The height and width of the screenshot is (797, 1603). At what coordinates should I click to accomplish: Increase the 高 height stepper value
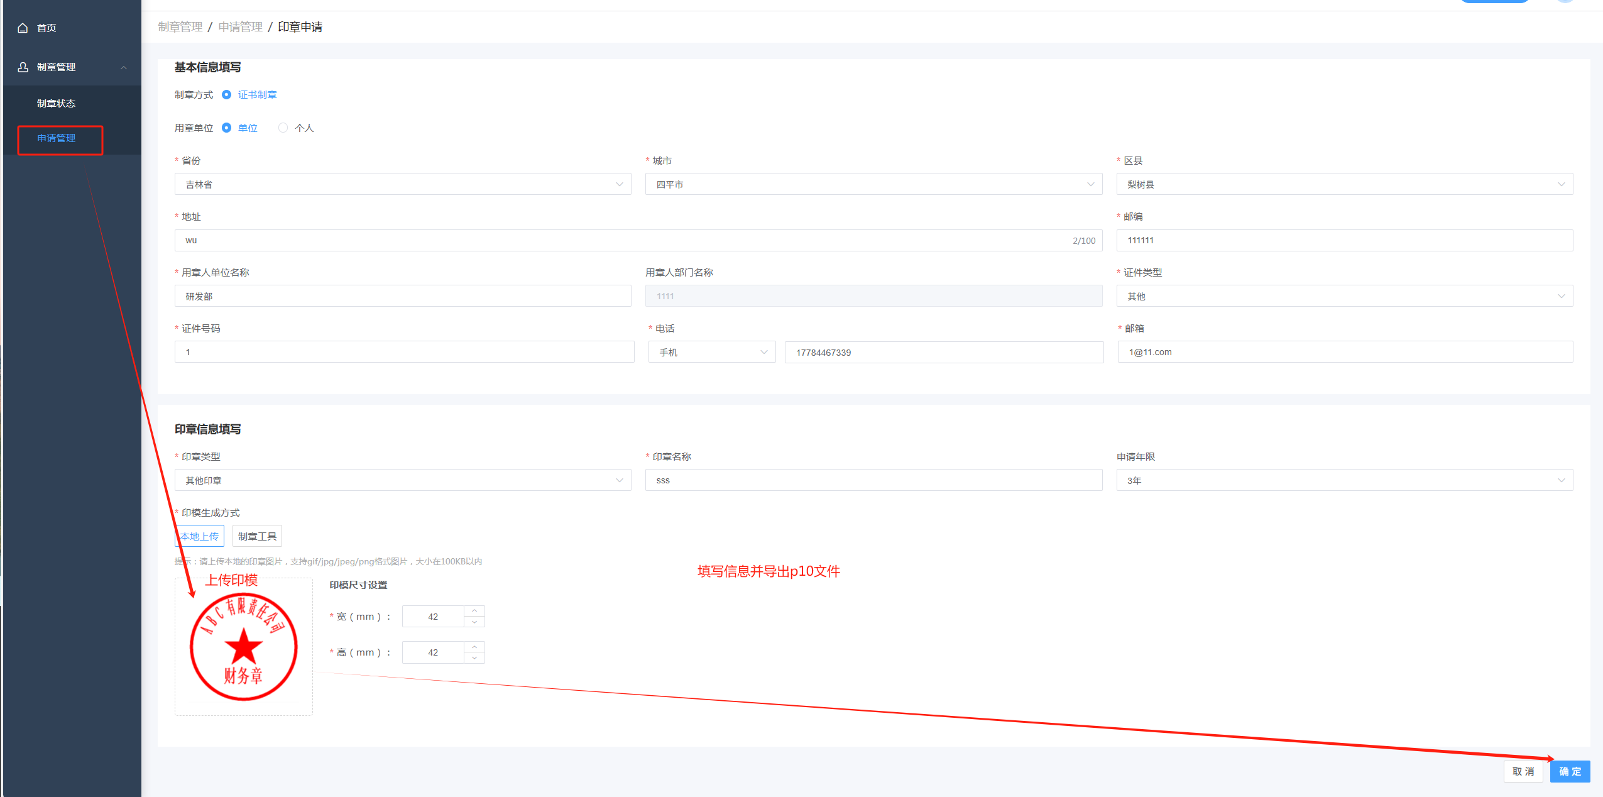(x=474, y=647)
